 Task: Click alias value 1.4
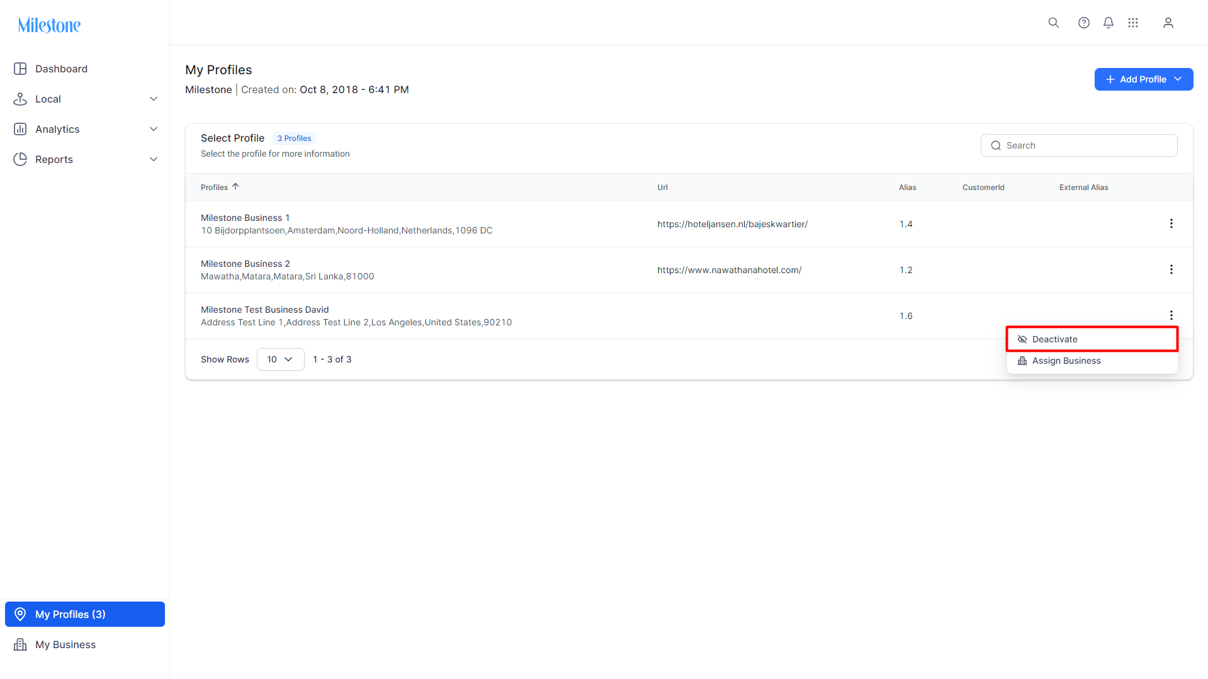(906, 224)
